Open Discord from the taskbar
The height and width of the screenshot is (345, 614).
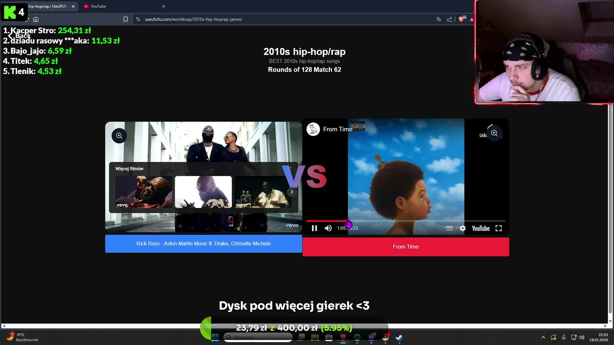click(x=371, y=337)
